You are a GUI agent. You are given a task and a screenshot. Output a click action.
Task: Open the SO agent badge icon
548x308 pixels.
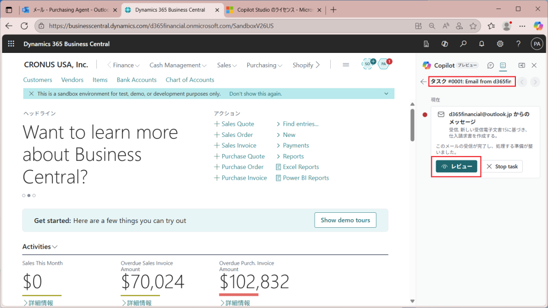(368, 64)
